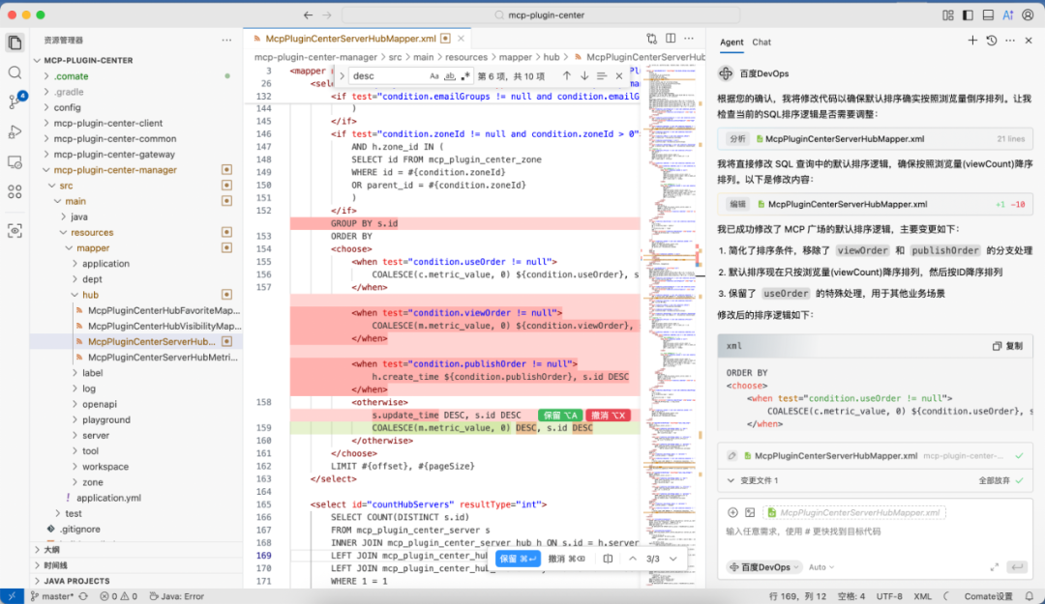Toggle regular expression in find widget

coord(465,76)
